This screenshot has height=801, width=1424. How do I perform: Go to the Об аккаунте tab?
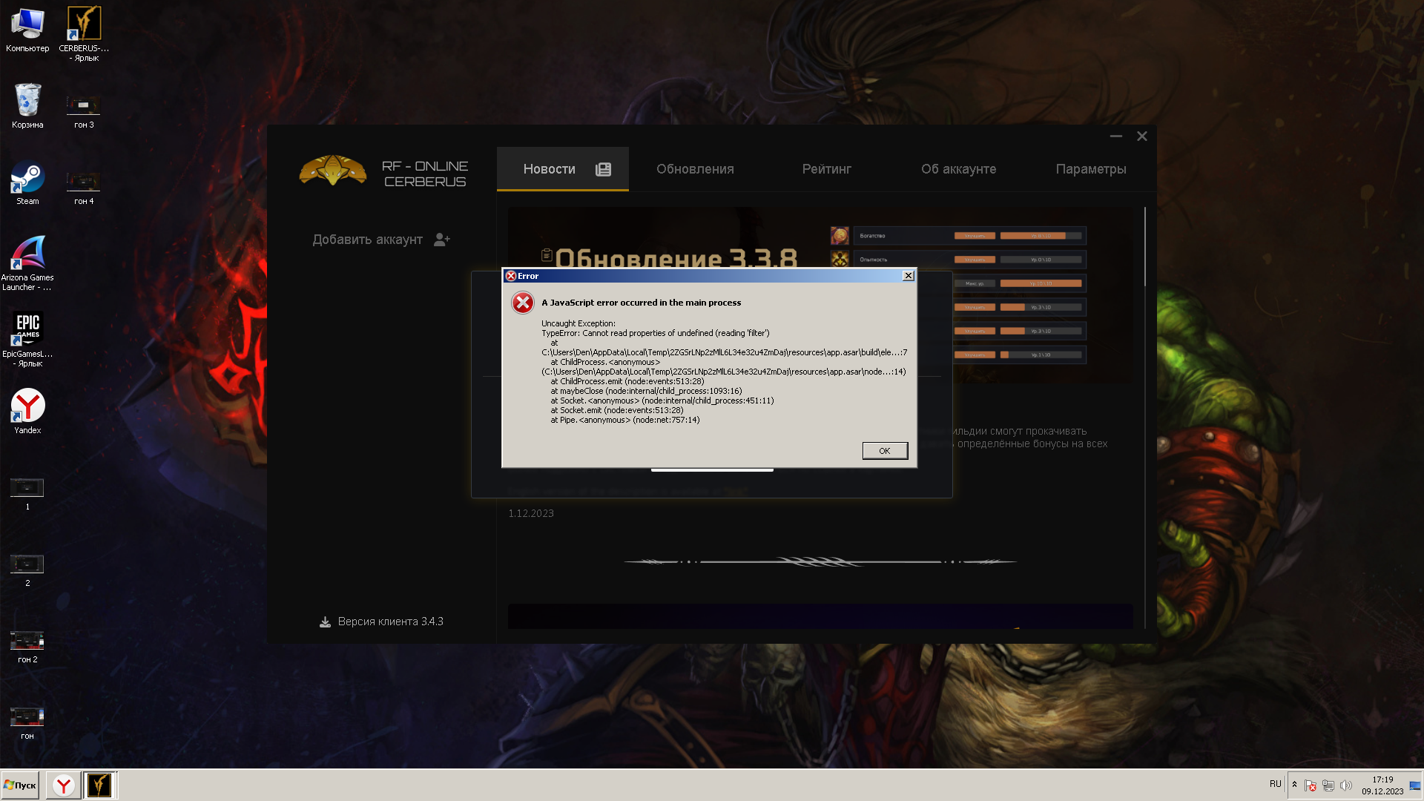point(958,169)
